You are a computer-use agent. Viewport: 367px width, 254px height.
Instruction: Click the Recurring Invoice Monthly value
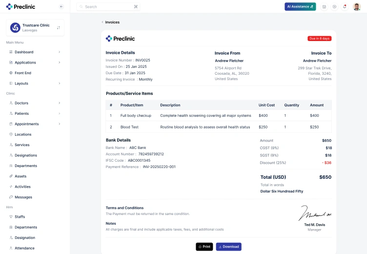click(145, 80)
